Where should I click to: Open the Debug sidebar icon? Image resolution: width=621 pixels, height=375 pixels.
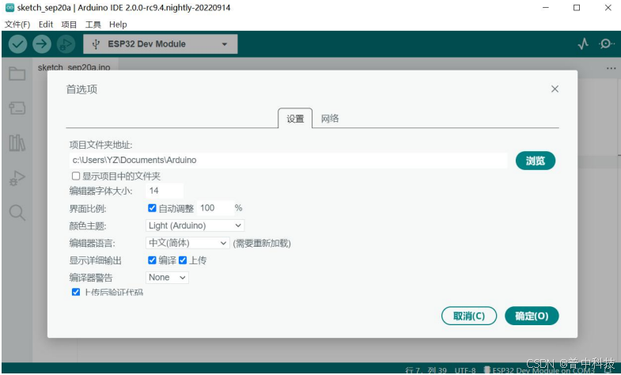17,178
